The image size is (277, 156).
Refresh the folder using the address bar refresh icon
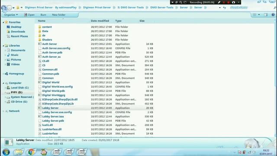pos(224,8)
